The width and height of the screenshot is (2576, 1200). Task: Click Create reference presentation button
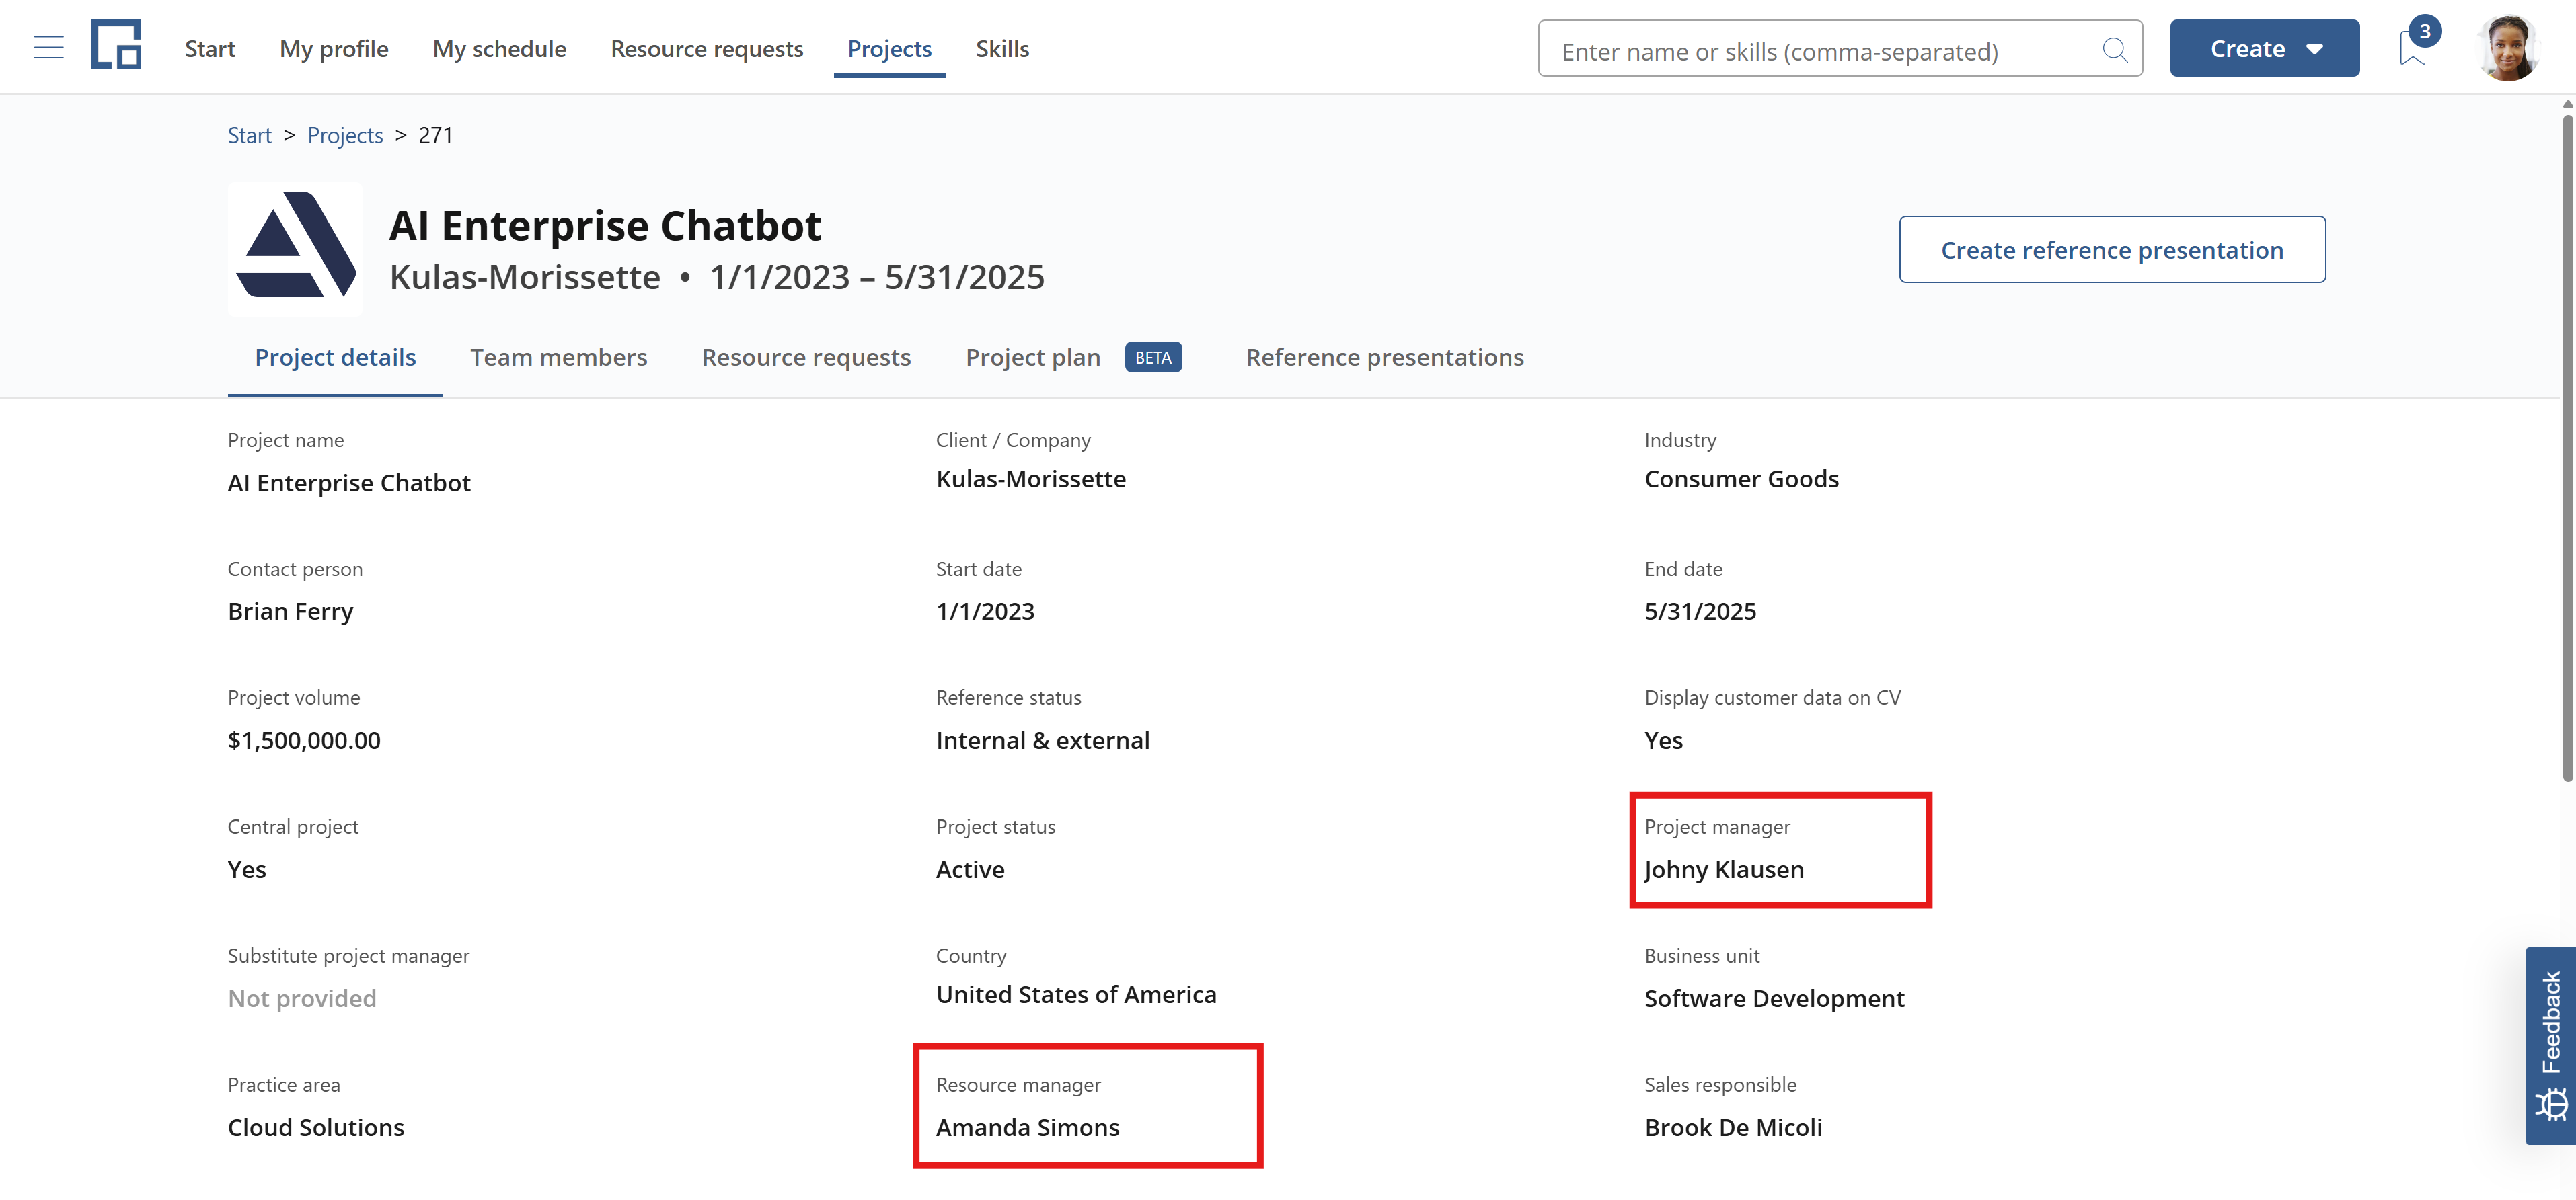click(x=2112, y=250)
